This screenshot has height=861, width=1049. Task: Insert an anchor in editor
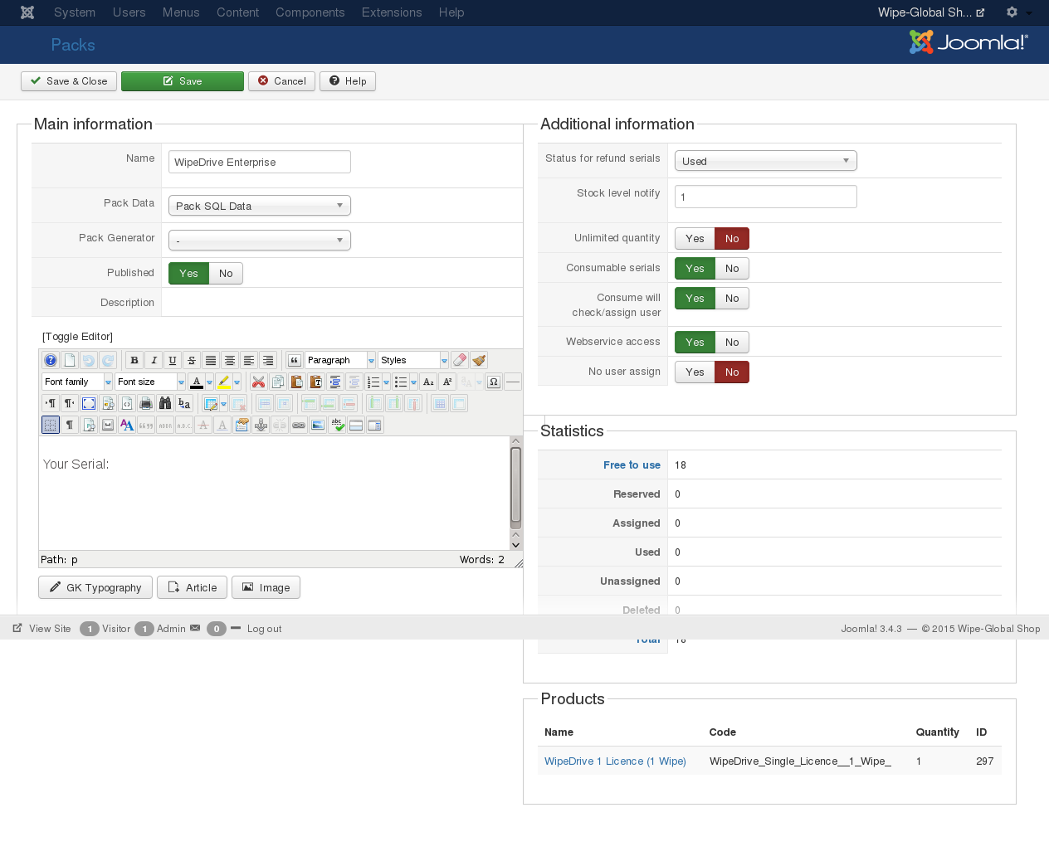(261, 425)
